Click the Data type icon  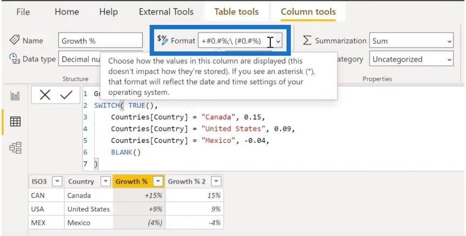pyautogui.click(x=14, y=58)
